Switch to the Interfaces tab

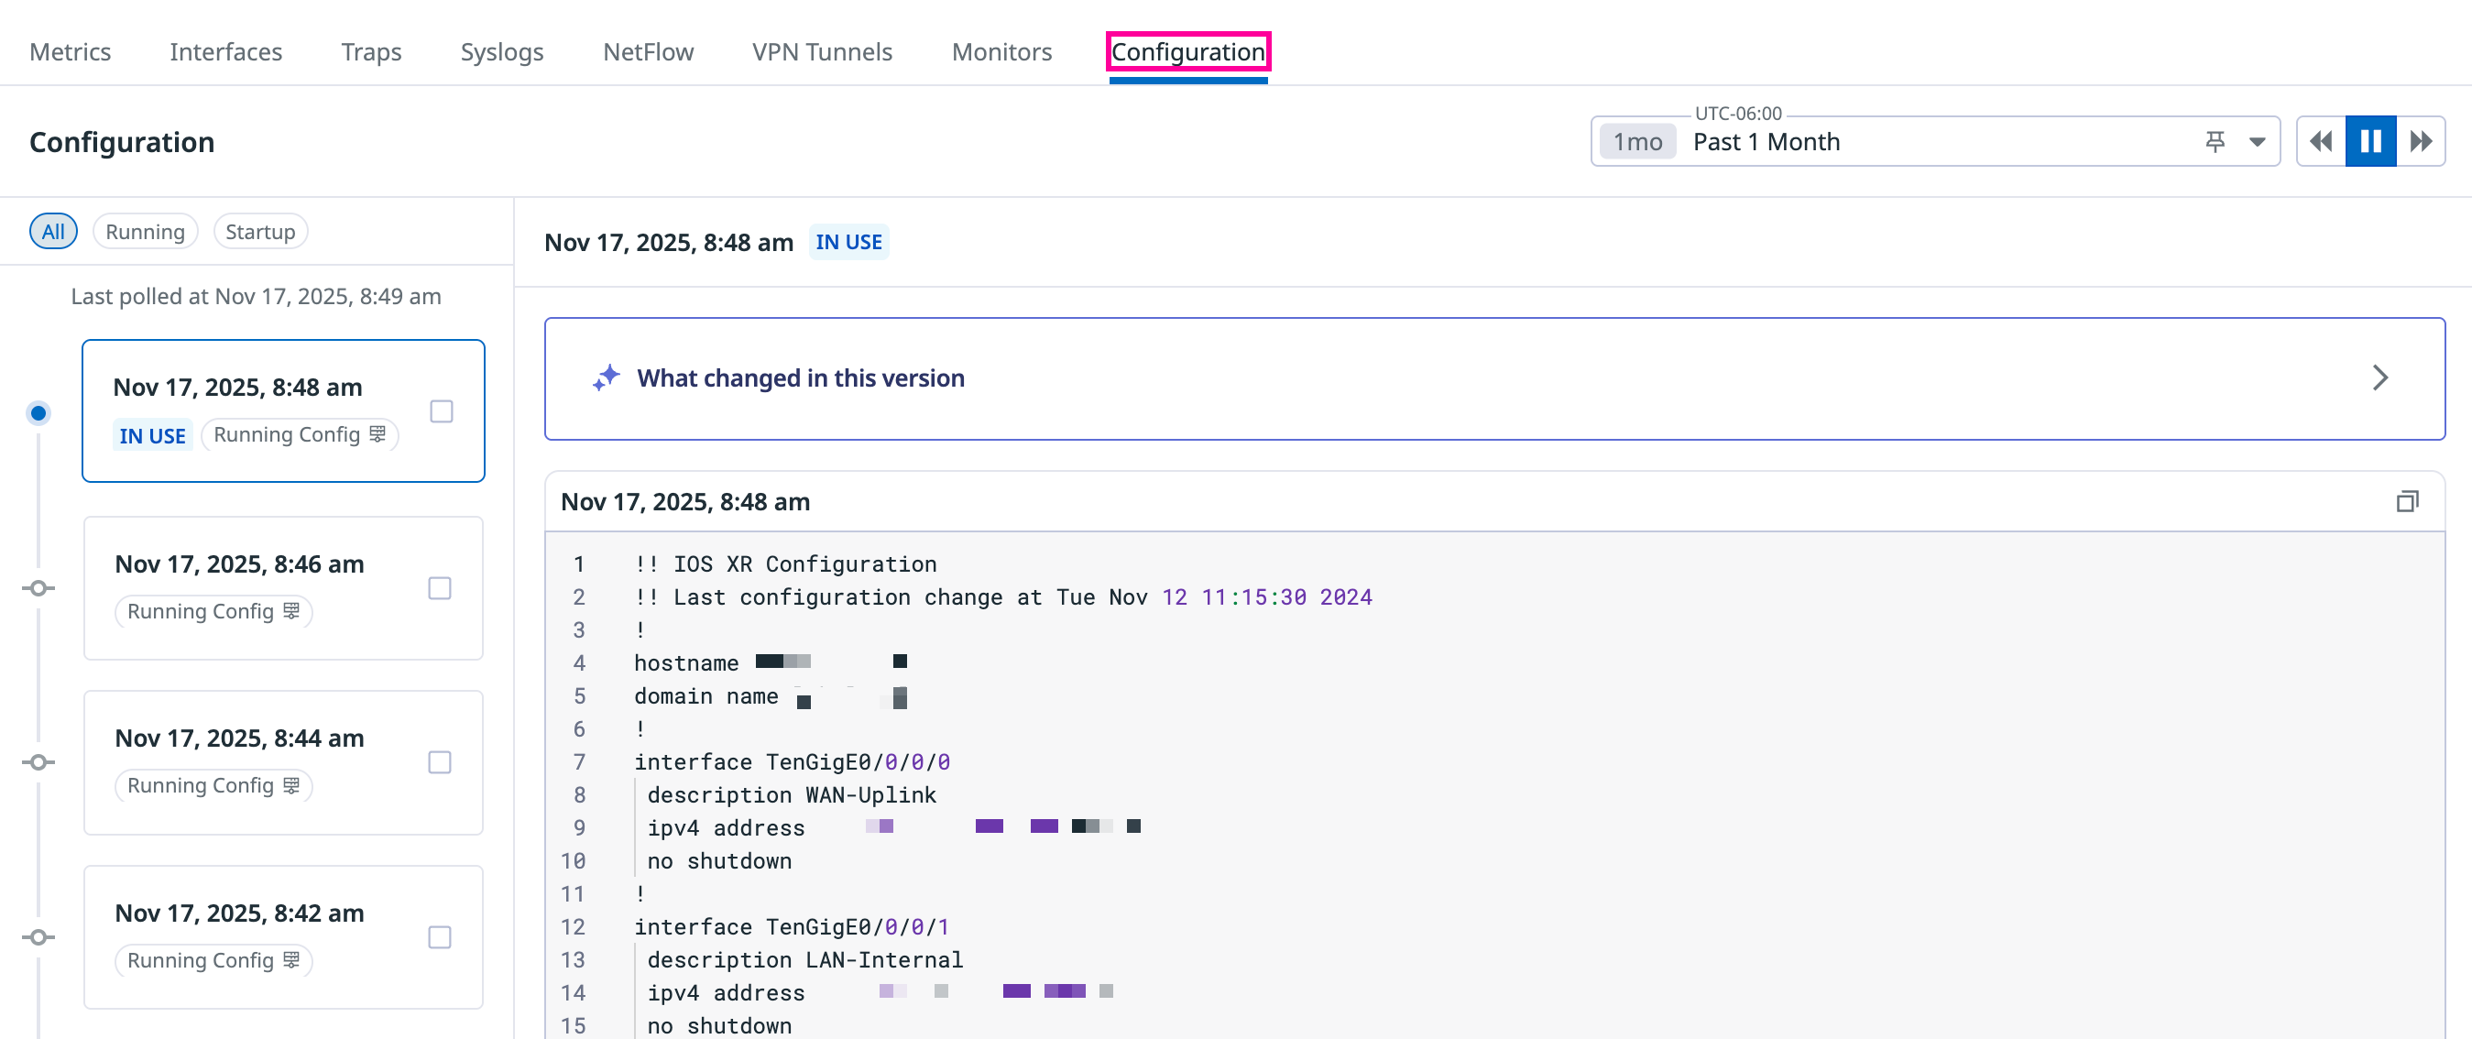(x=225, y=52)
